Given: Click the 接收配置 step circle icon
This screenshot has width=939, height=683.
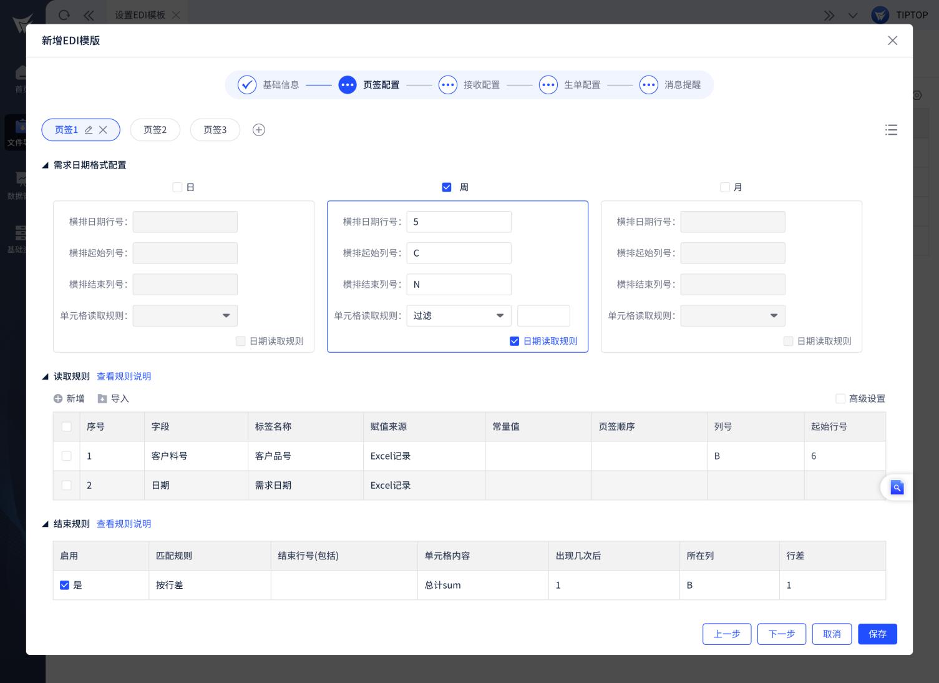Looking at the screenshot, I should (448, 85).
